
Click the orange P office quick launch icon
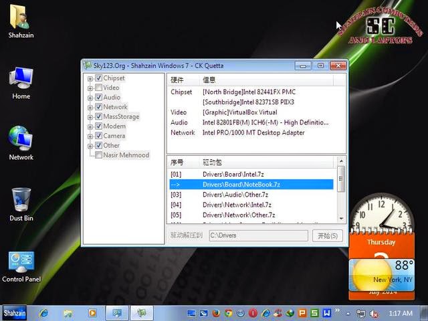tap(302, 313)
